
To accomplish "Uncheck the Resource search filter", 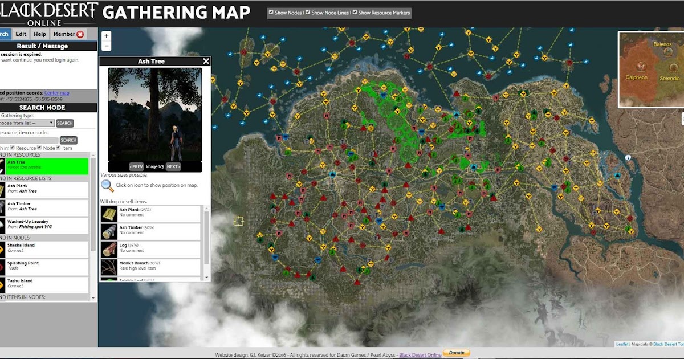I will (x=12, y=148).
